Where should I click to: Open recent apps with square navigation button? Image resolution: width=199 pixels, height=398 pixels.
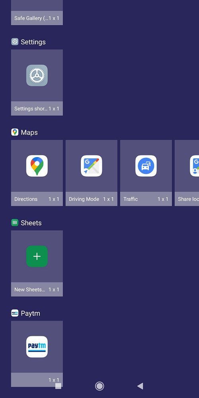58,386
